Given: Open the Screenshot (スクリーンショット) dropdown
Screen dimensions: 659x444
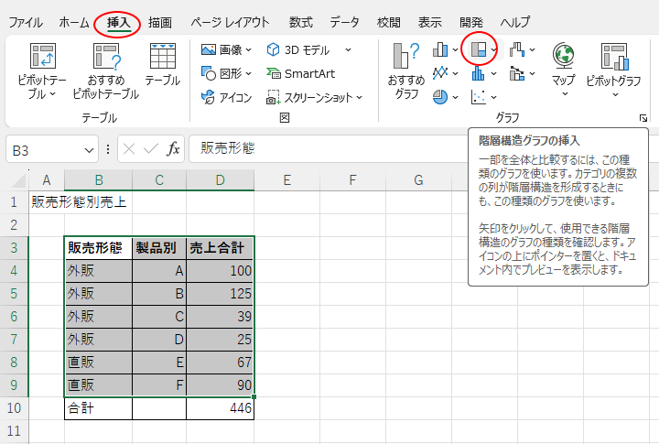Looking at the screenshot, I should (360, 97).
